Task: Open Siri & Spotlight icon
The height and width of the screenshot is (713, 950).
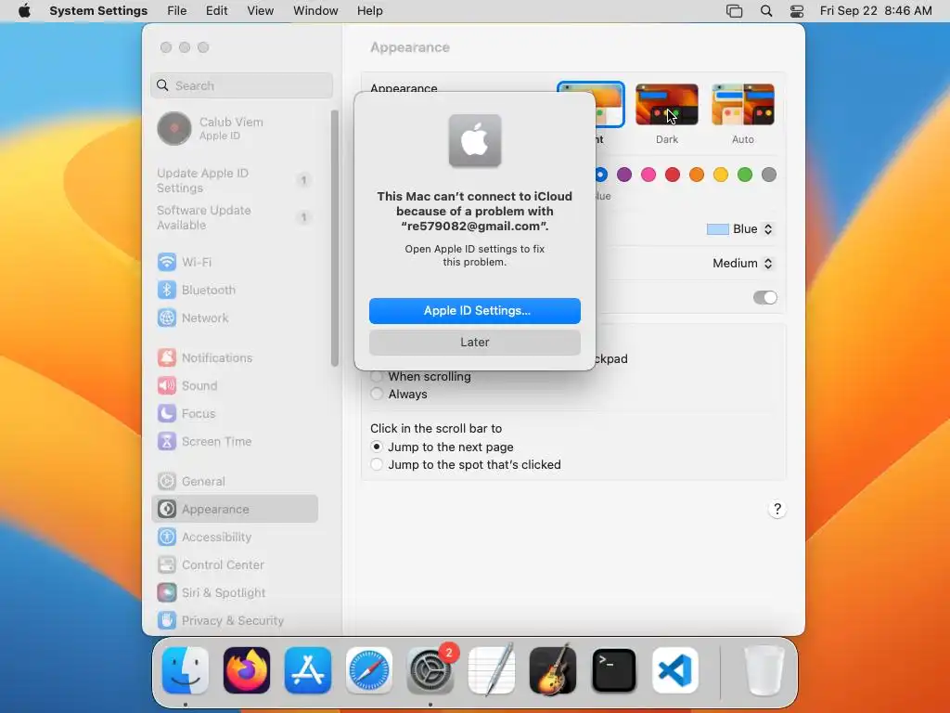Action: pyautogui.click(x=167, y=593)
